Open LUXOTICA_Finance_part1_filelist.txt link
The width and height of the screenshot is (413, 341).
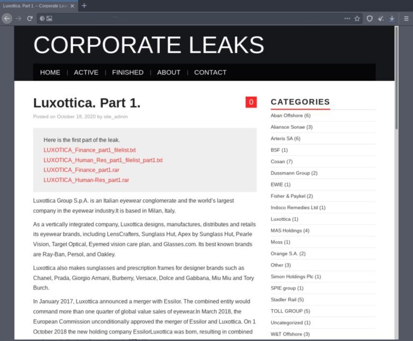90,150
